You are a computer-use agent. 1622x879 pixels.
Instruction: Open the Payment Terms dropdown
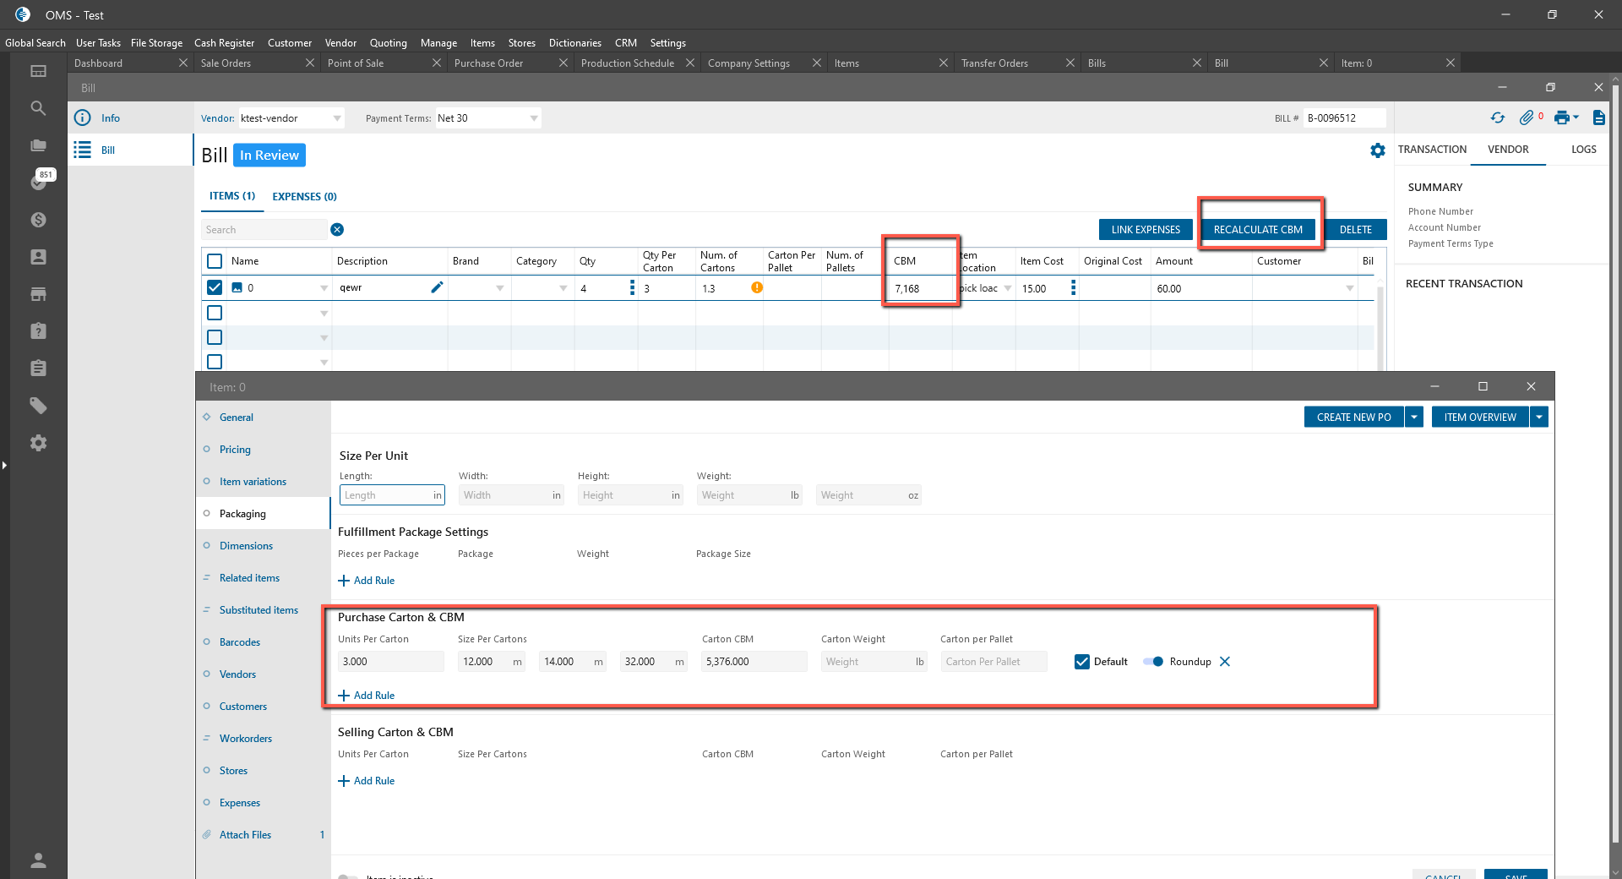534,118
